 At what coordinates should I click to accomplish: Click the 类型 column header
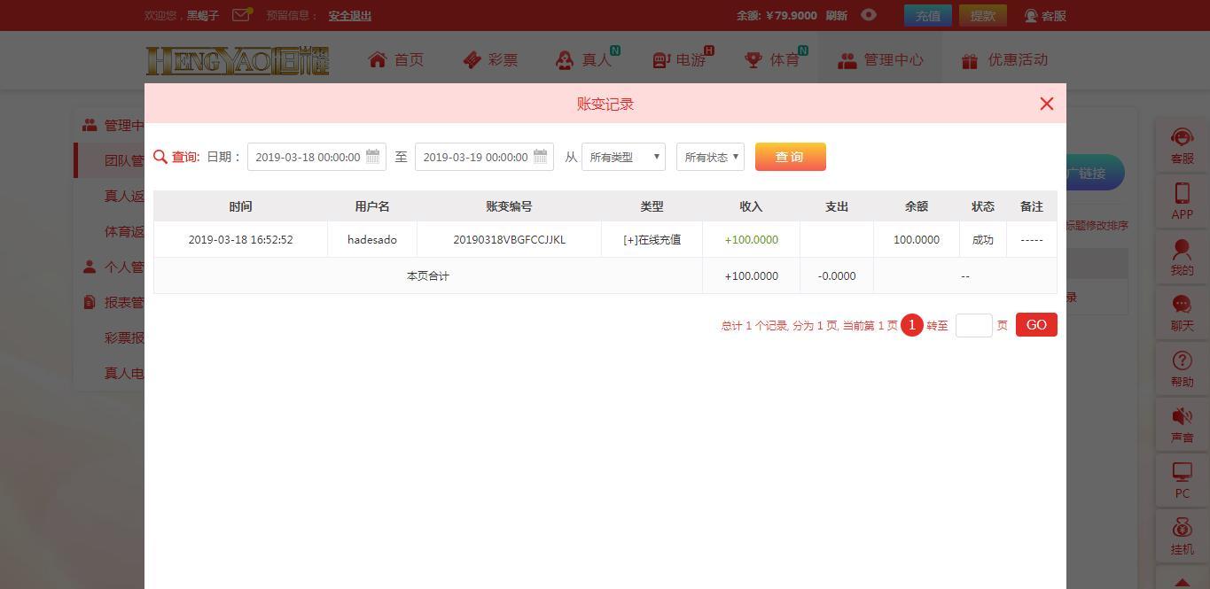tap(652, 206)
